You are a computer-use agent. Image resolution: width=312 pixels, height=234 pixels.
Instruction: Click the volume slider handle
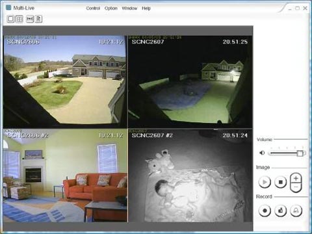(300, 153)
